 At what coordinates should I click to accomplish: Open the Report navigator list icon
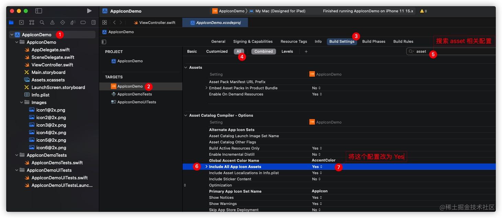pos(93,22)
